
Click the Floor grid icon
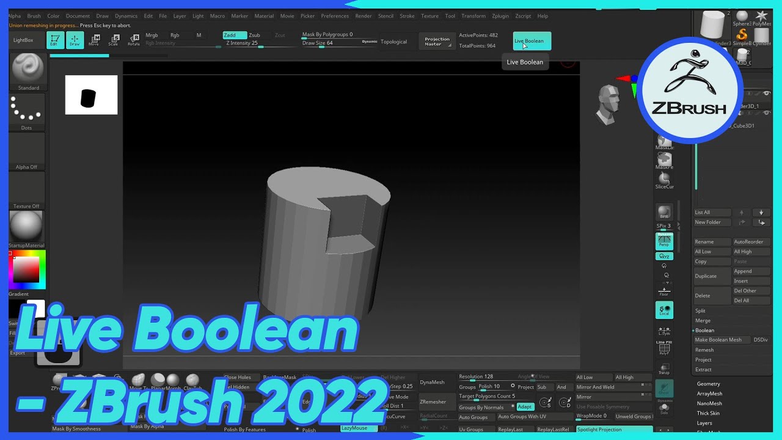tap(664, 291)
